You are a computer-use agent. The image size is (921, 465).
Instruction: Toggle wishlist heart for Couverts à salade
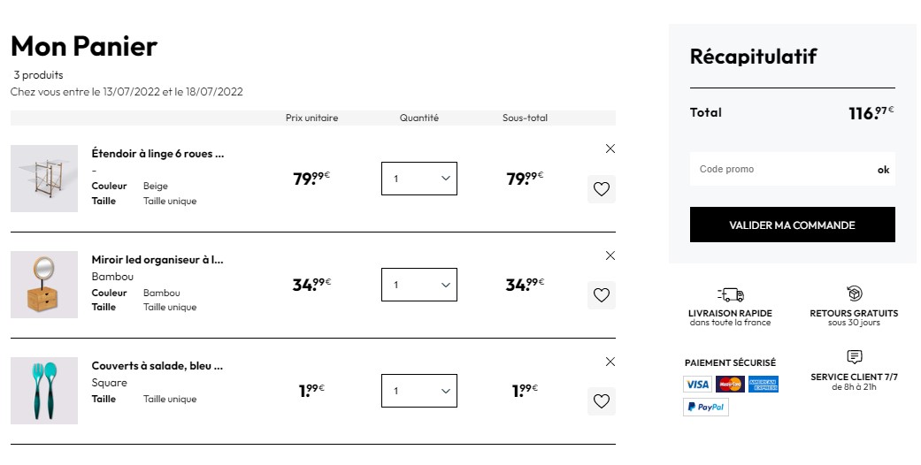click(602, 401)
